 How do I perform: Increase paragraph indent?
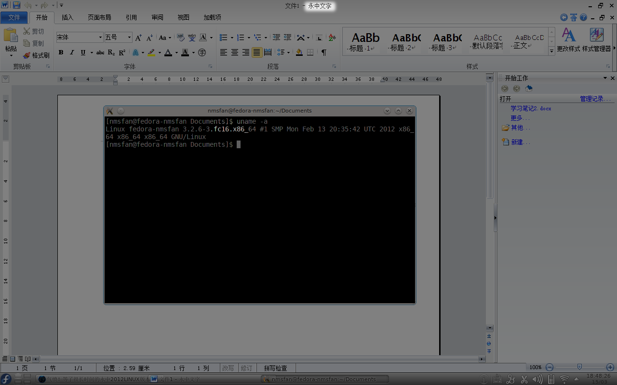(x=288, y=38)
